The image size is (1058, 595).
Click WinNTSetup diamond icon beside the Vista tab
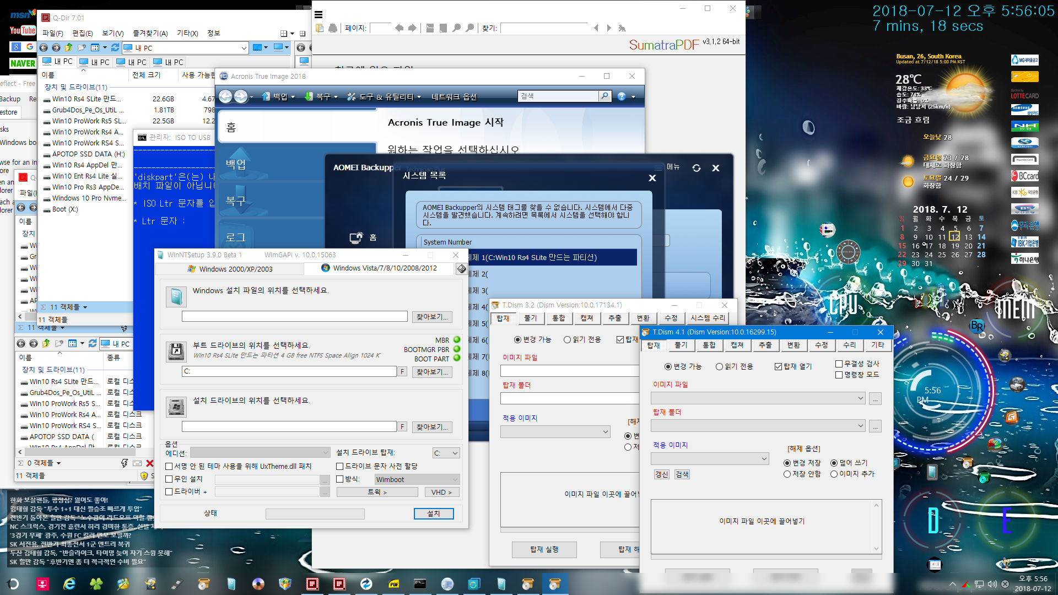pyautogui.click(x=461, y=269)
